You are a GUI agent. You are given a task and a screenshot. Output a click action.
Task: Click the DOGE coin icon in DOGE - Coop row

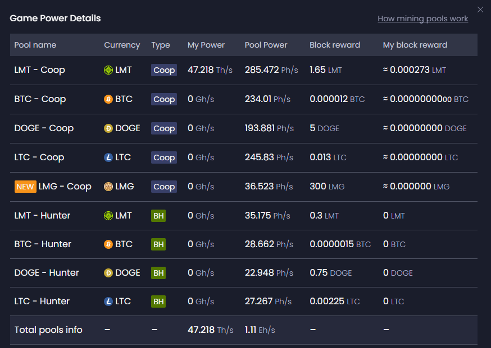pos(108,128)
